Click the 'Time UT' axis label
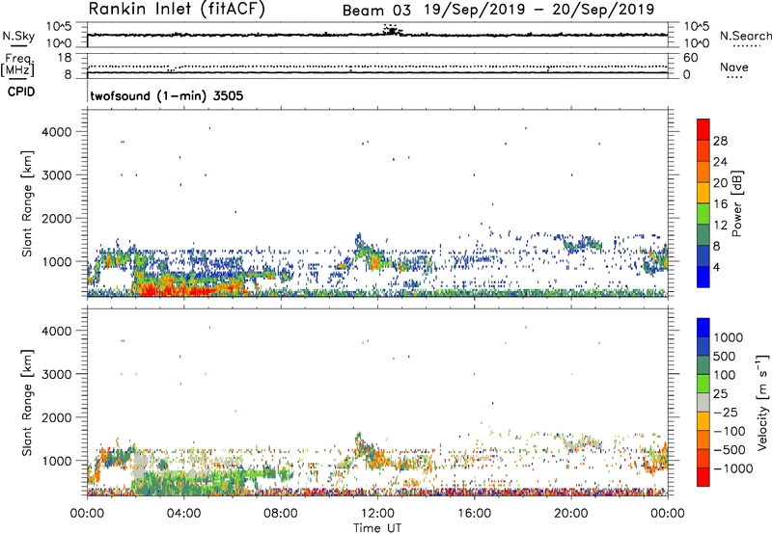Screen dimensions: 772x534 pyautogui.click(x=377, y=528)
